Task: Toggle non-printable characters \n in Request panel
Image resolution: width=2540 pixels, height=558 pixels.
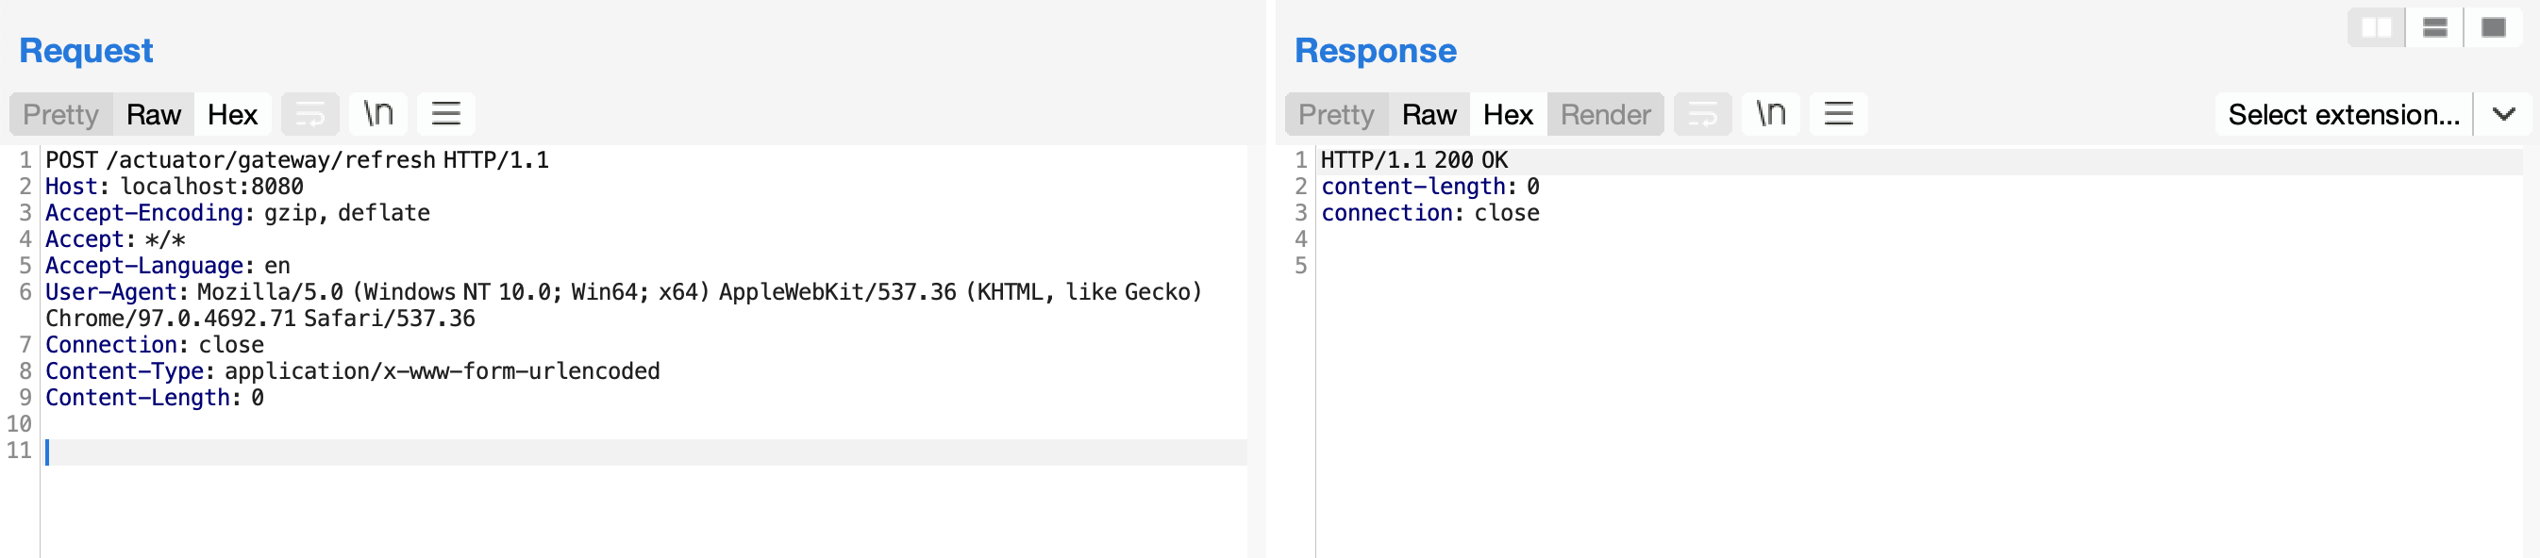Action: point(377,114)
